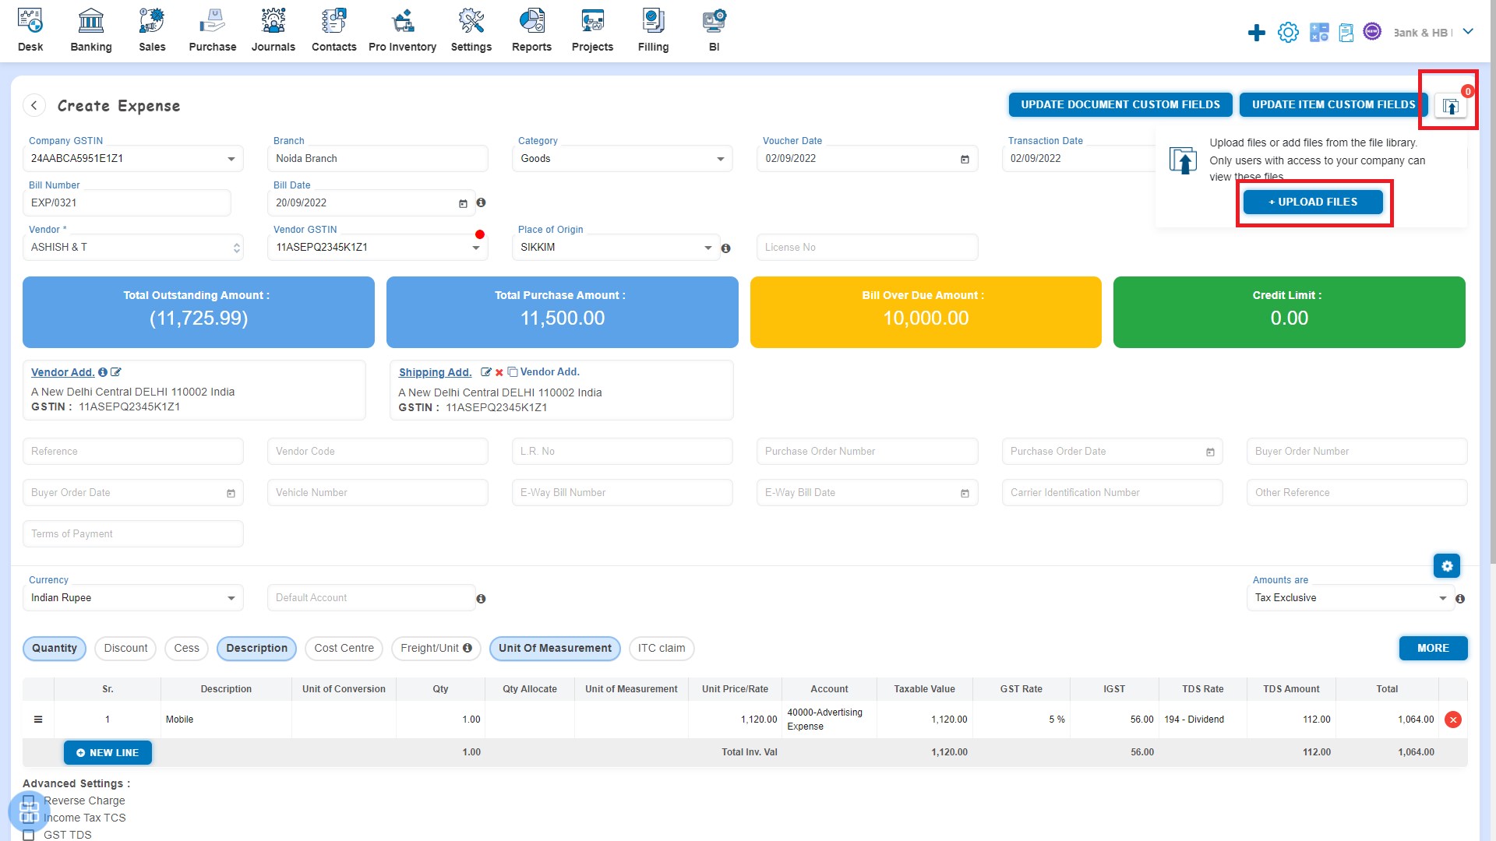This screenshot has height=841, width=1496.
Task: Select the Quantity tab in line items
Action: (54, 648)
